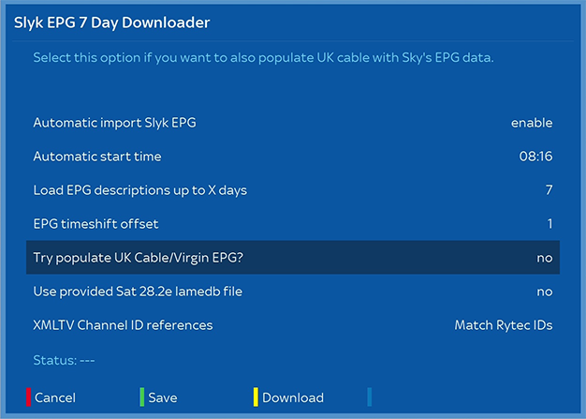Click the yellow Download color marker

point(256,397)
